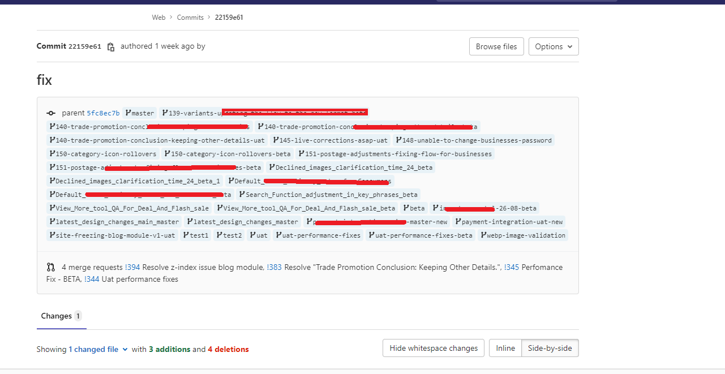Open branch View_More_tool_QA_For_Deal_And_Flash_sale
This screenshot has height=374, width=725.
click(129, 208)
